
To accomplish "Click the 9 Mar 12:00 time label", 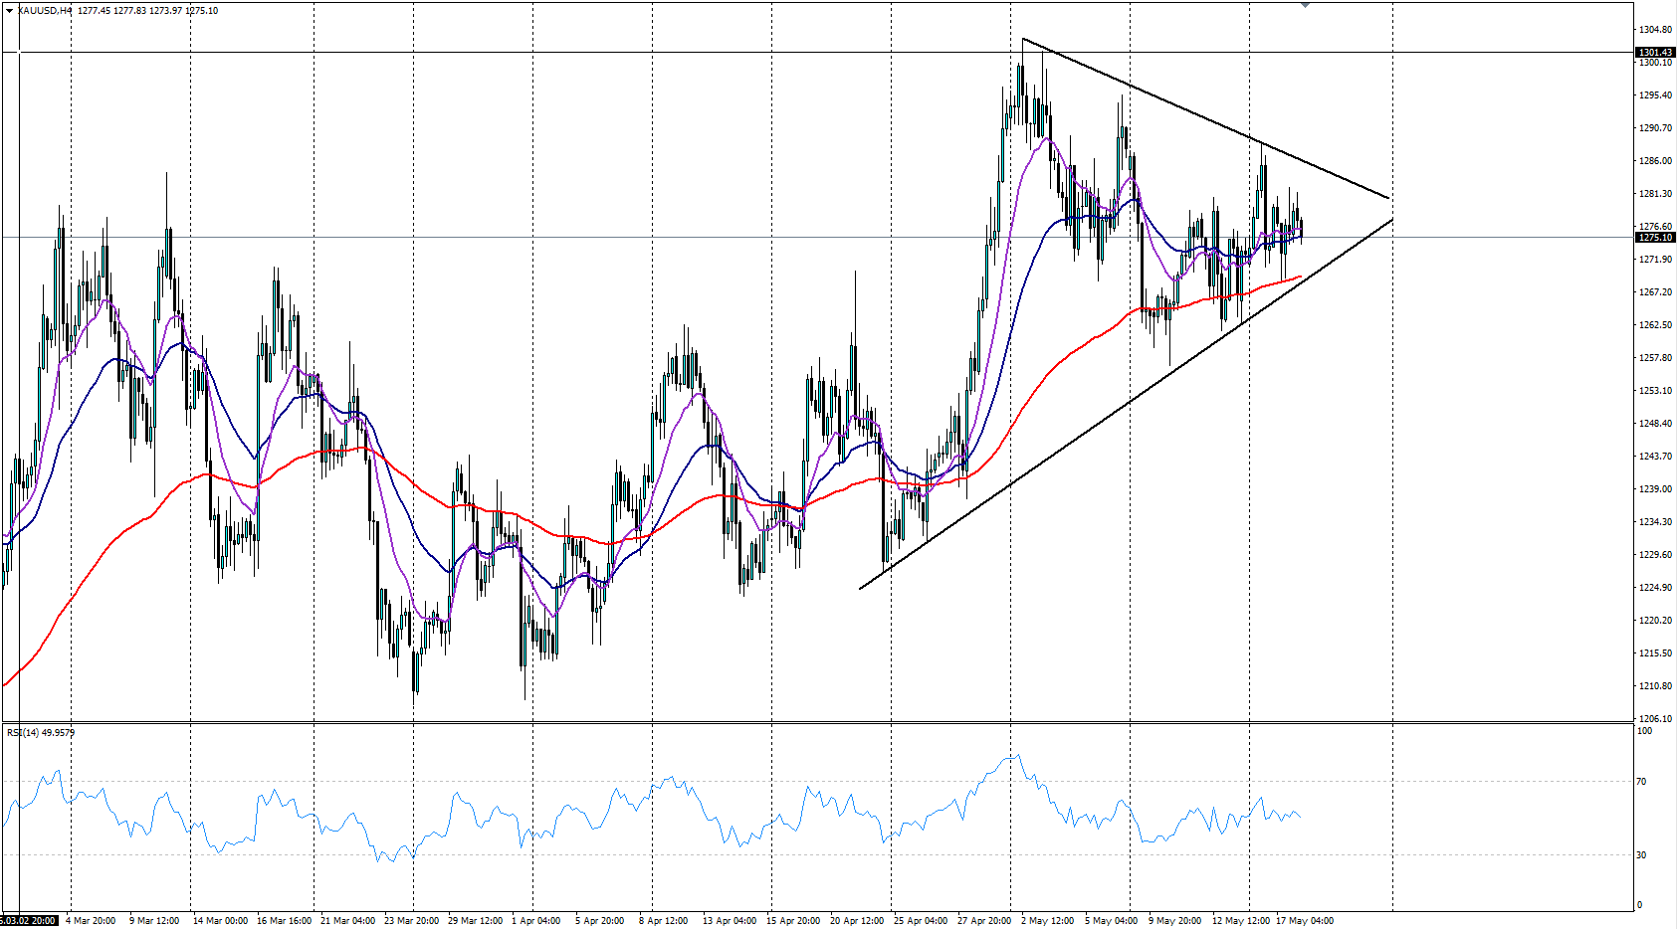I will coord(154,921).
